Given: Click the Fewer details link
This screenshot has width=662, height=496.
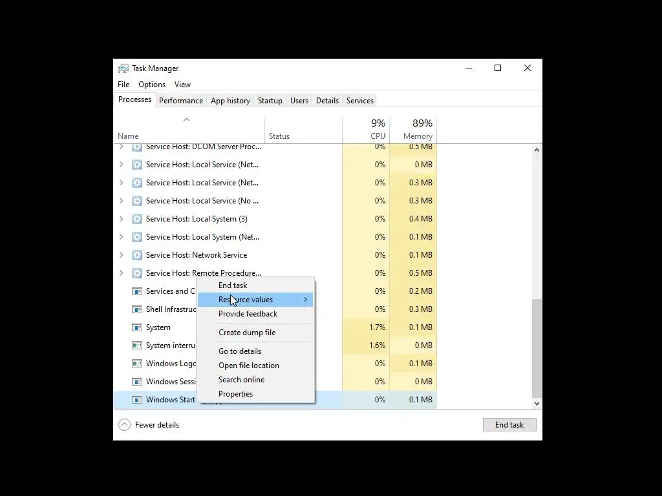Looking at the screenshot, I should pyautogui.click(x=156, y=425).
